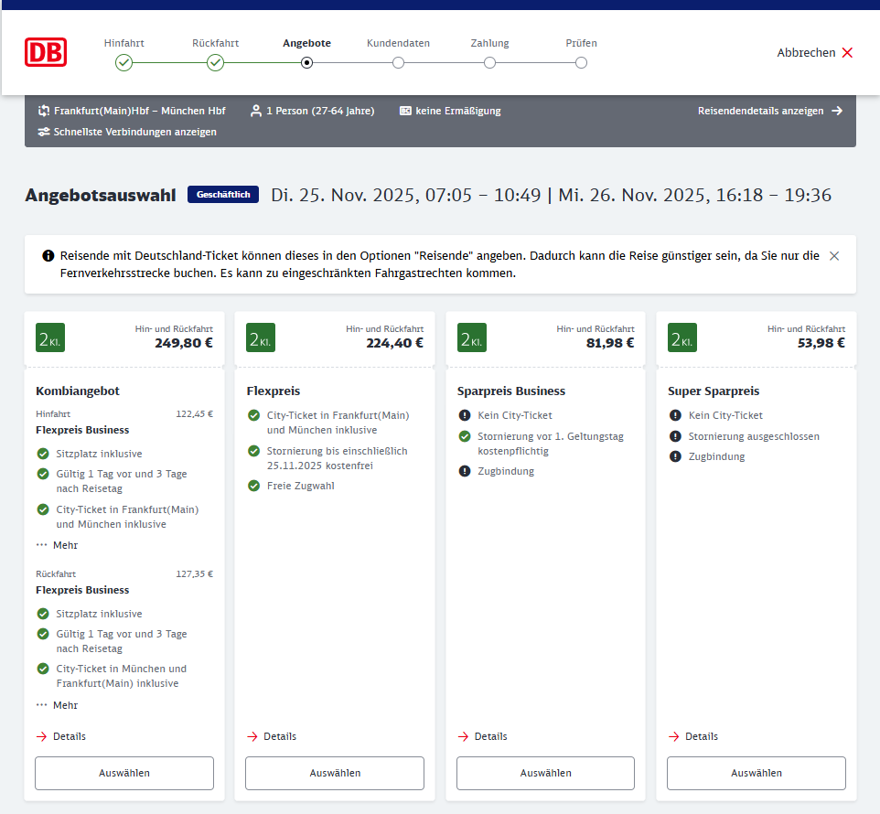
Task: Click the Abbrechen text link
Action: (806, 53)
